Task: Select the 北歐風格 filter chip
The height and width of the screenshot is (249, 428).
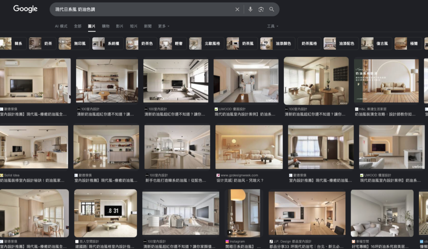Action: [x=206, y=43]
